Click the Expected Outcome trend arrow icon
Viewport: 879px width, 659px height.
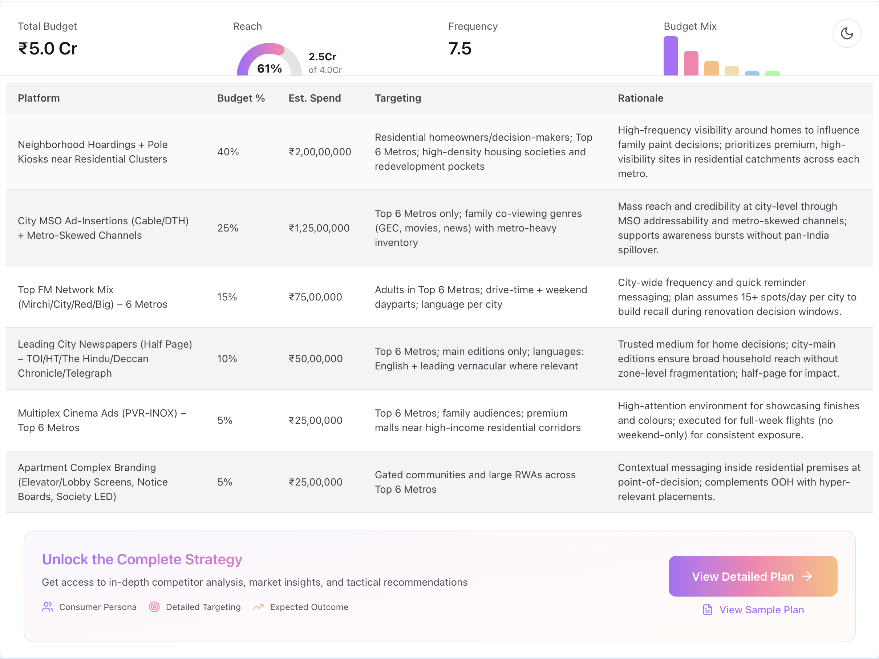click(258, 607)
